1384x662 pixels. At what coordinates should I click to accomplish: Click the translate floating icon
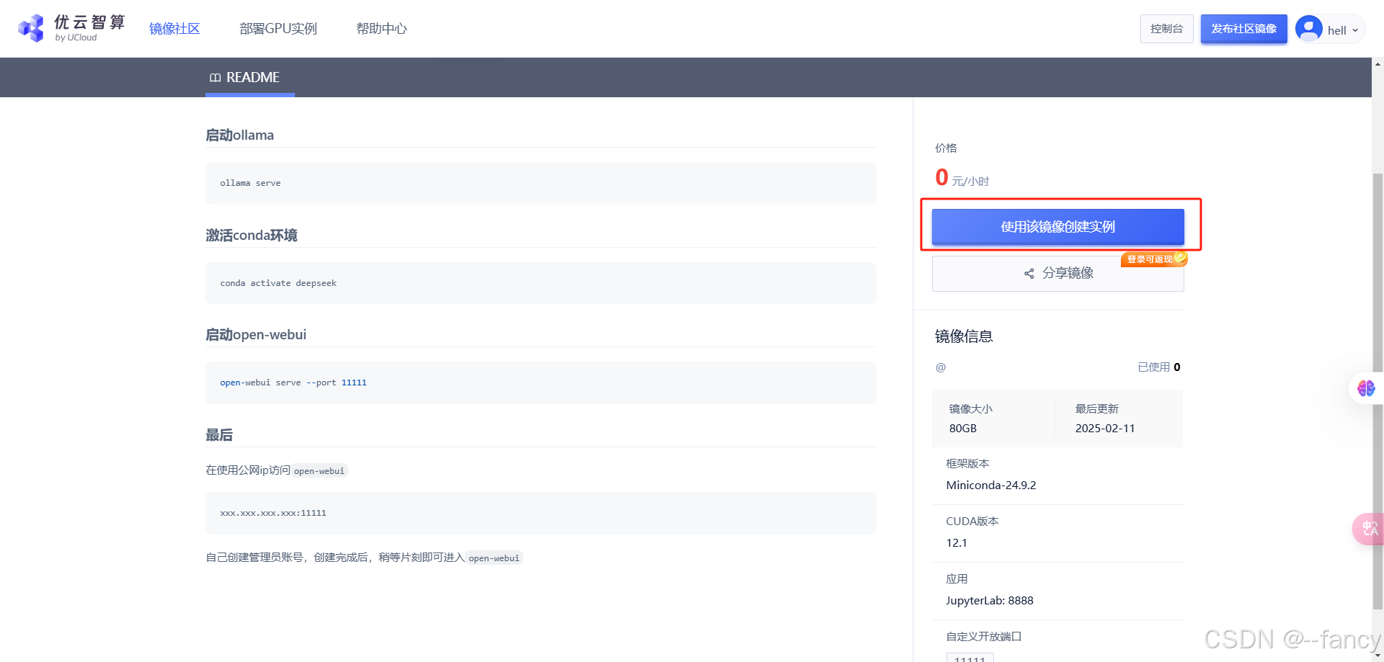pyautogui.click(x=1370, y=529)
